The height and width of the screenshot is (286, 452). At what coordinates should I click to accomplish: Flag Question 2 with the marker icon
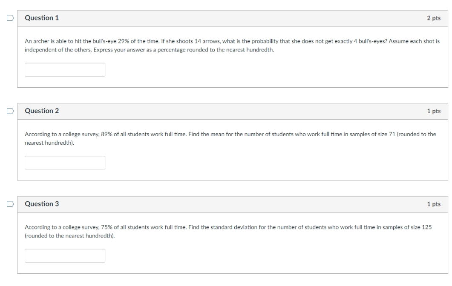(x=10, y=111)
